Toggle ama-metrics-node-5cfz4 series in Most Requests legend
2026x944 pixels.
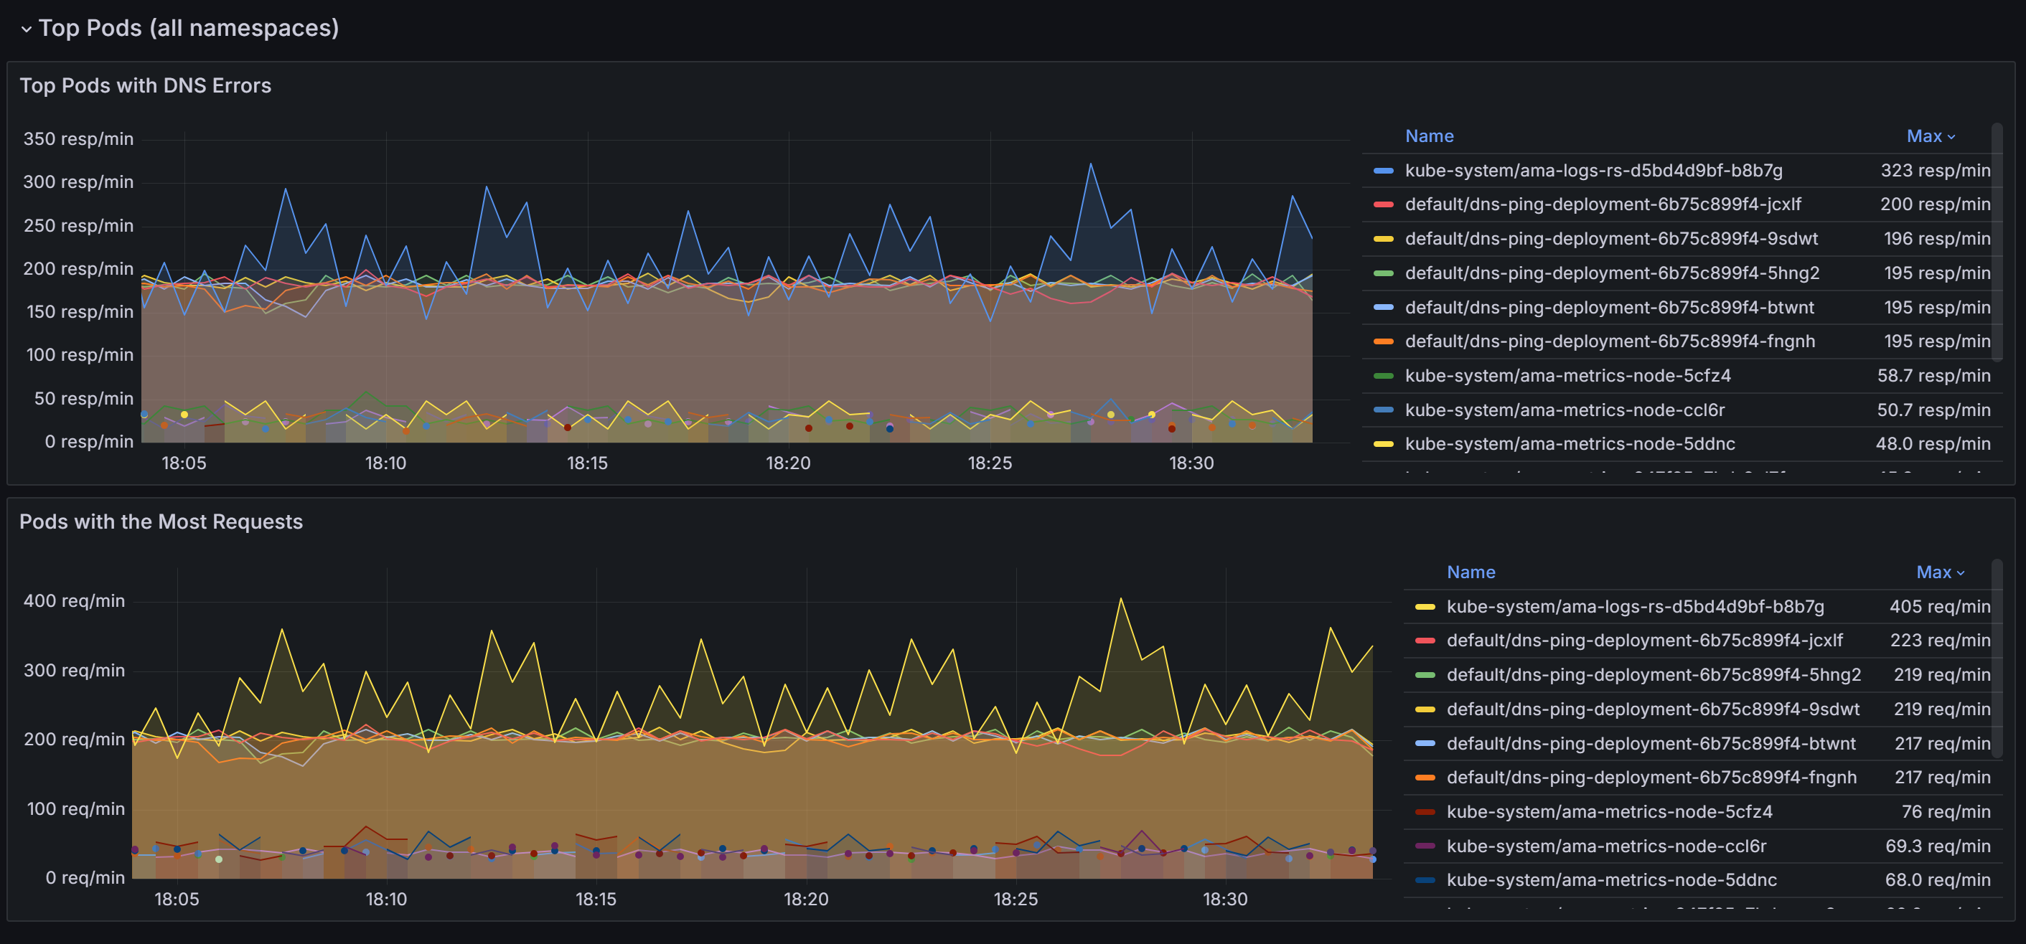(1608, 812)
